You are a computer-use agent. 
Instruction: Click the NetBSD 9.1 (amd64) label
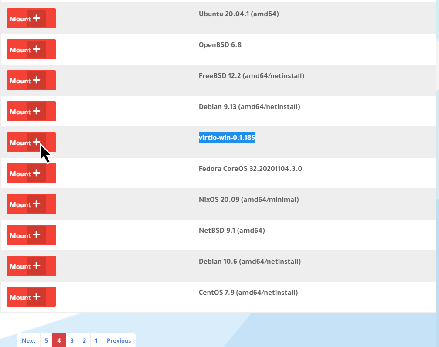[232, 231]
